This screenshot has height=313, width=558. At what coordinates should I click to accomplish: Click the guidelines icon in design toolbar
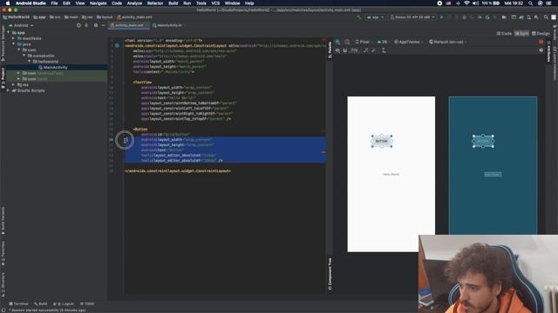coord(384,50)
